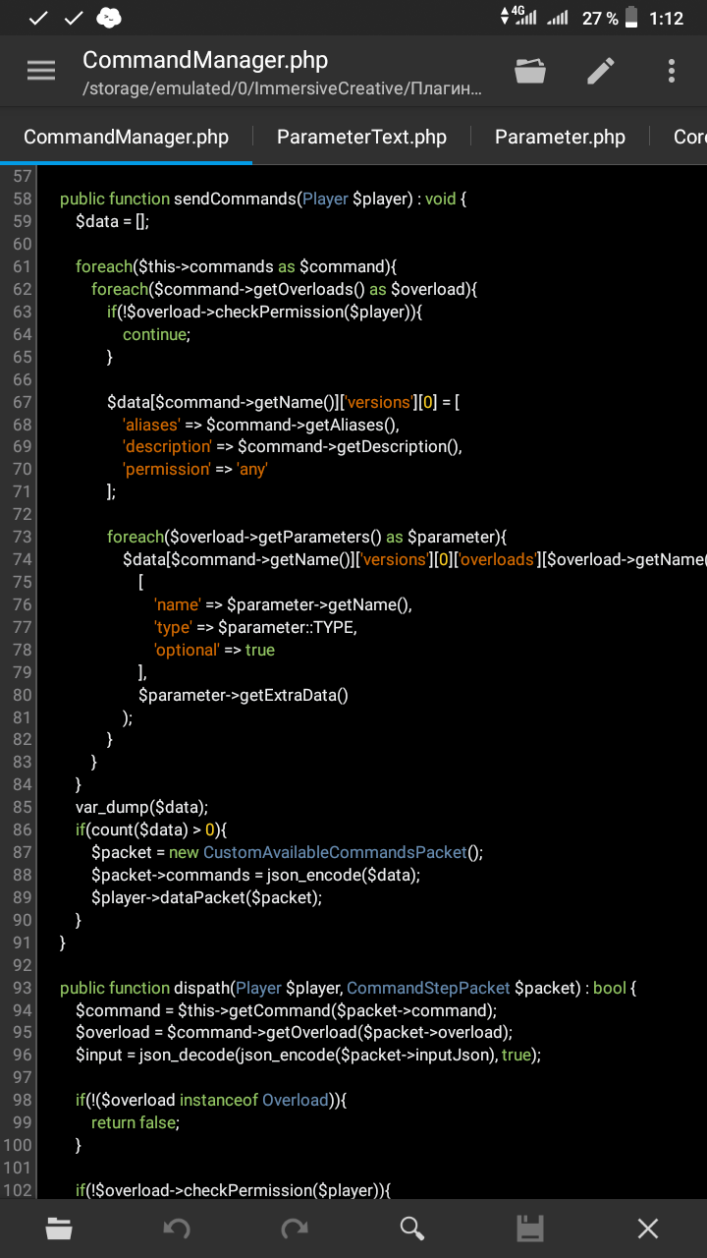Switch to the Parameter.php tab
Viewport: 707px width, 1258px height.
[560, 137]
